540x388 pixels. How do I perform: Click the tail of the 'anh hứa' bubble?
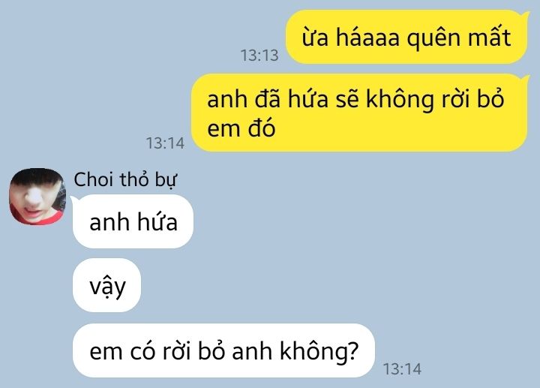(x=74, y=200)
